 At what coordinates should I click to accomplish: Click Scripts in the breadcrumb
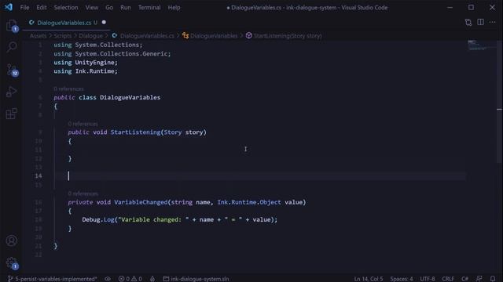tap(63, 36)
